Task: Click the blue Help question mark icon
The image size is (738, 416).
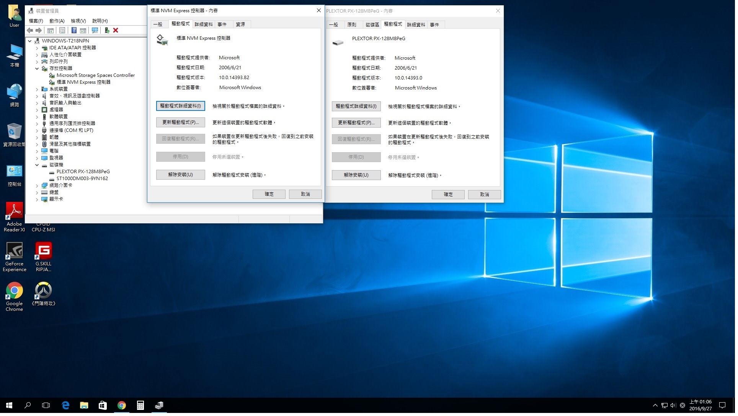Action: tap(74, 31)
